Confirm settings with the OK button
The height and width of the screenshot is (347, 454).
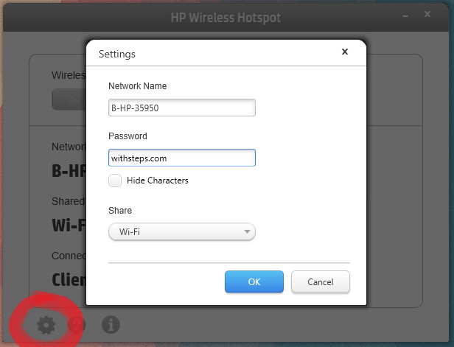pyautogui.click(x=254, y=281)
